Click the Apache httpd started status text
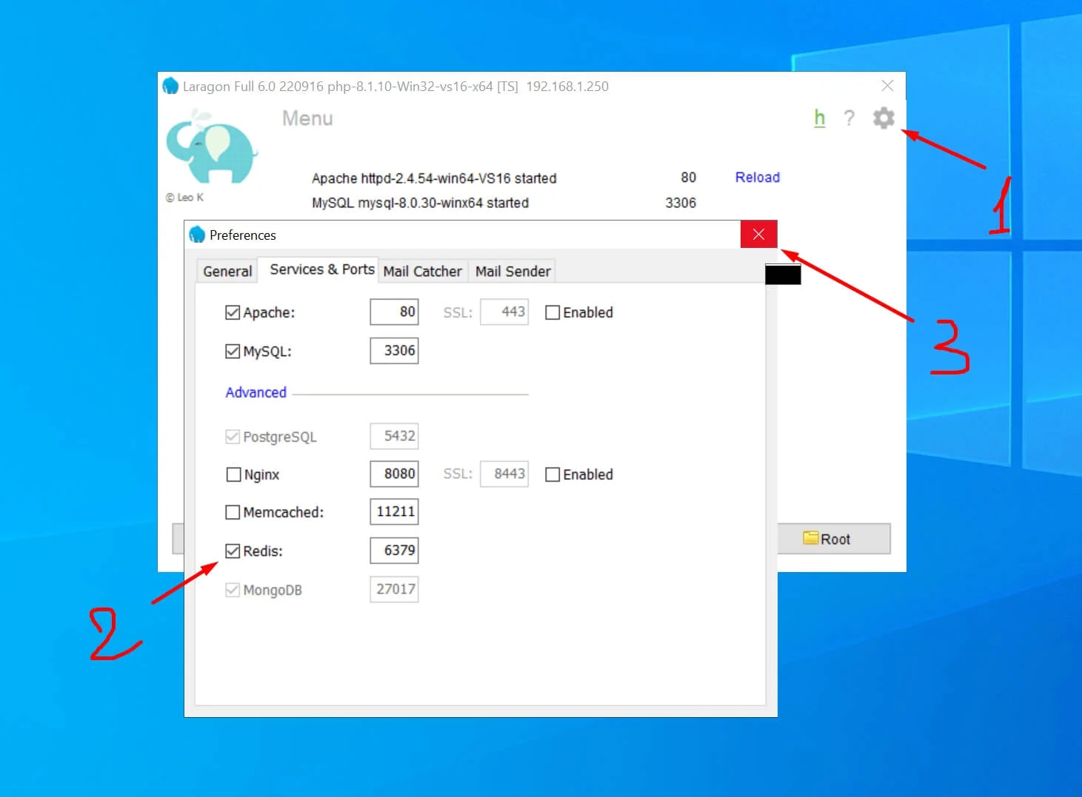 [434, 178]
